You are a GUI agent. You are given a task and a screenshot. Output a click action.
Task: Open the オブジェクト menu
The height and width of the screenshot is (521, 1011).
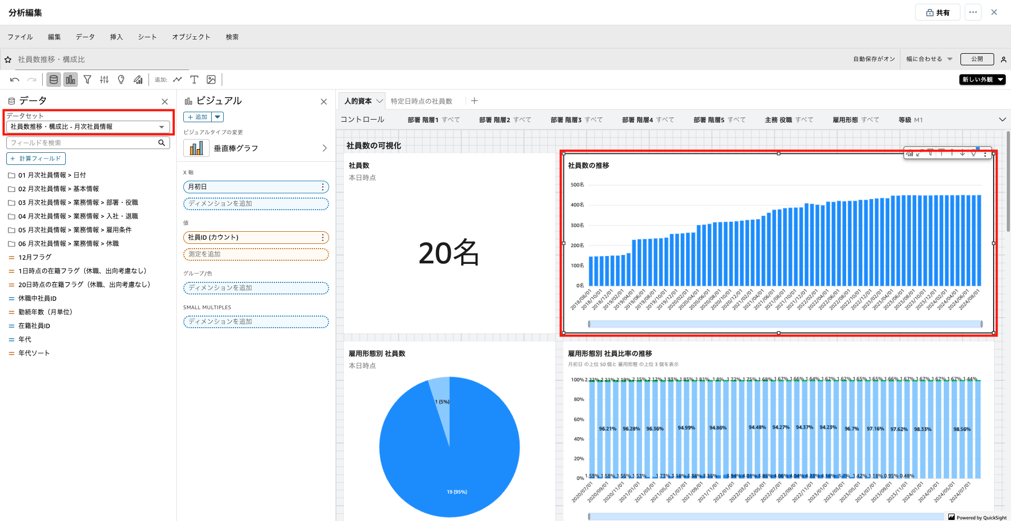coord(191,37)
